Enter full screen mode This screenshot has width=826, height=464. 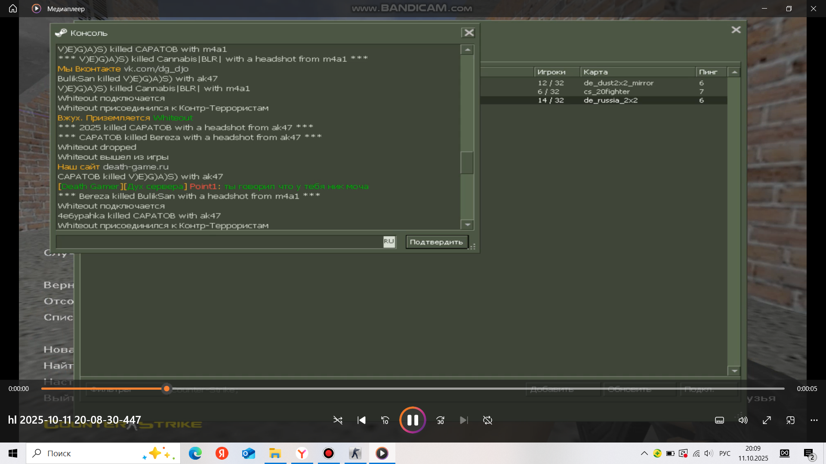[x=767, y=420]
